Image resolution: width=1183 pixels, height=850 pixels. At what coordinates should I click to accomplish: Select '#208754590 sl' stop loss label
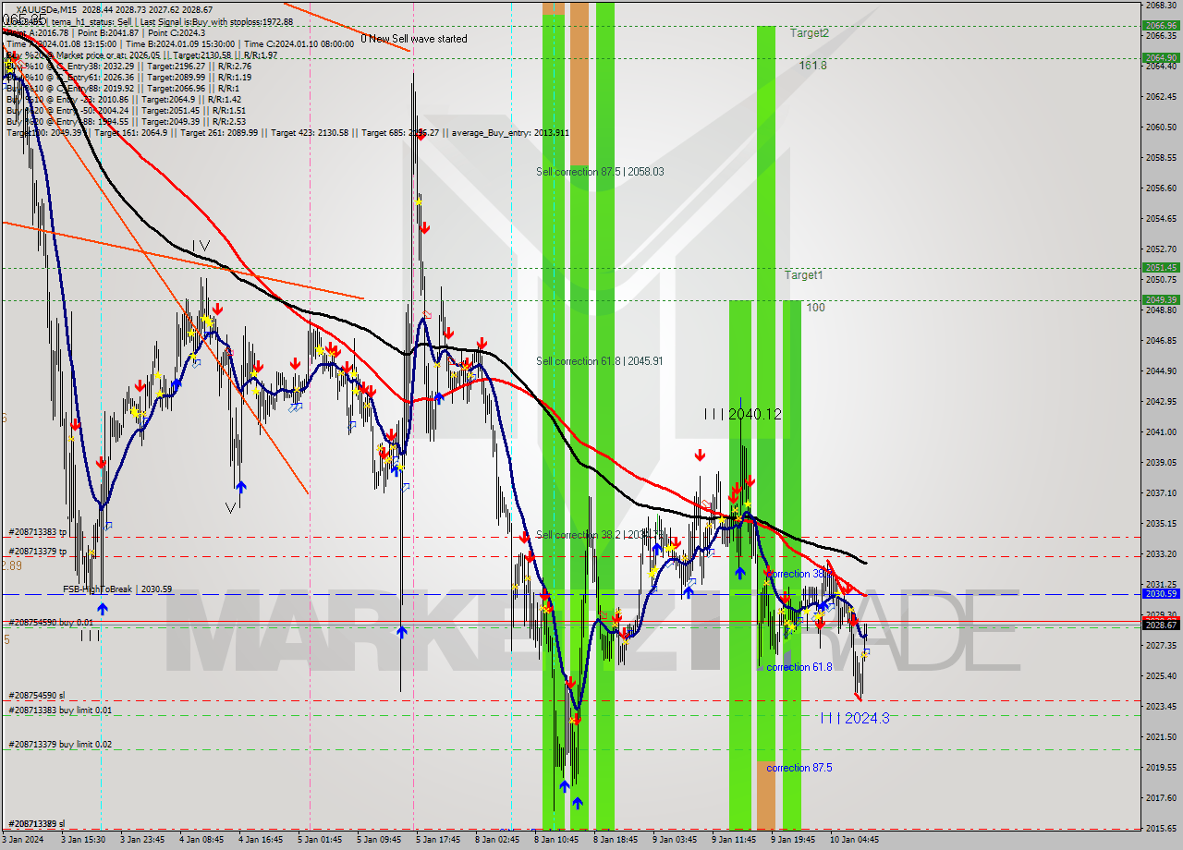point(37,696)
